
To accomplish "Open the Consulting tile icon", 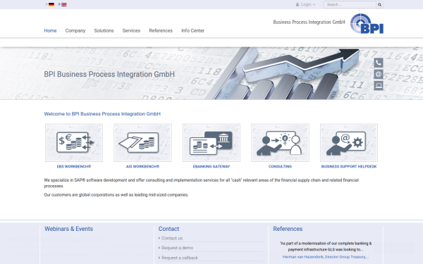I will pyautogui.click(x=281, y=143).
